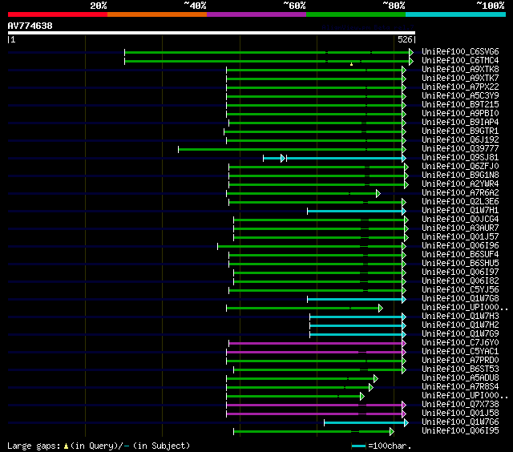Click the query end position label 526
Screen dimensions: 513x452
click(405, 39)
